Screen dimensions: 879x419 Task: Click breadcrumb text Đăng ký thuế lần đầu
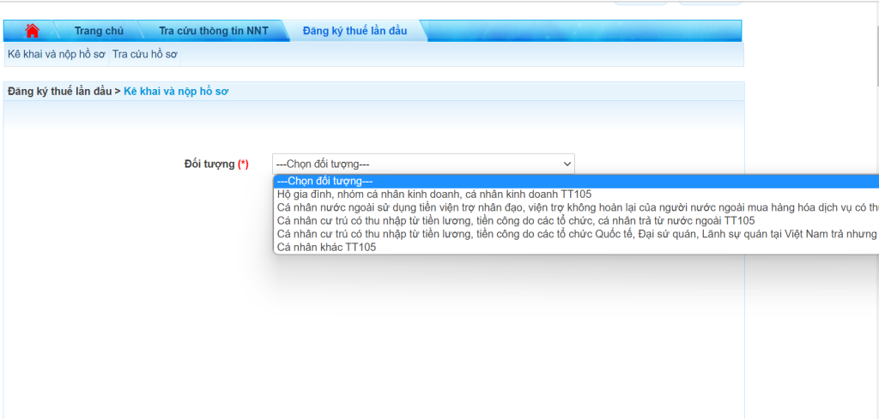(x=59, y=91)
